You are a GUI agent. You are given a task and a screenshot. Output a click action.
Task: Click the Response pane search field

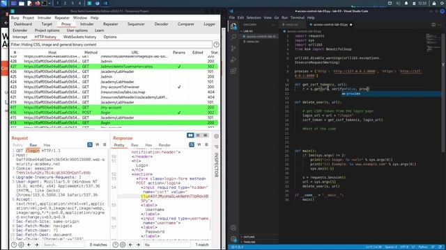(x=167, y=244)
